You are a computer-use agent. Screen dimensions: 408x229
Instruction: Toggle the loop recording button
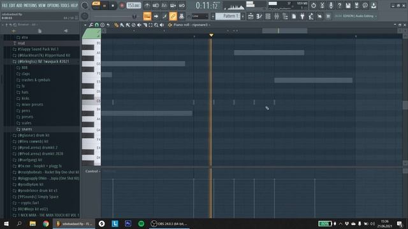(182, 6)
